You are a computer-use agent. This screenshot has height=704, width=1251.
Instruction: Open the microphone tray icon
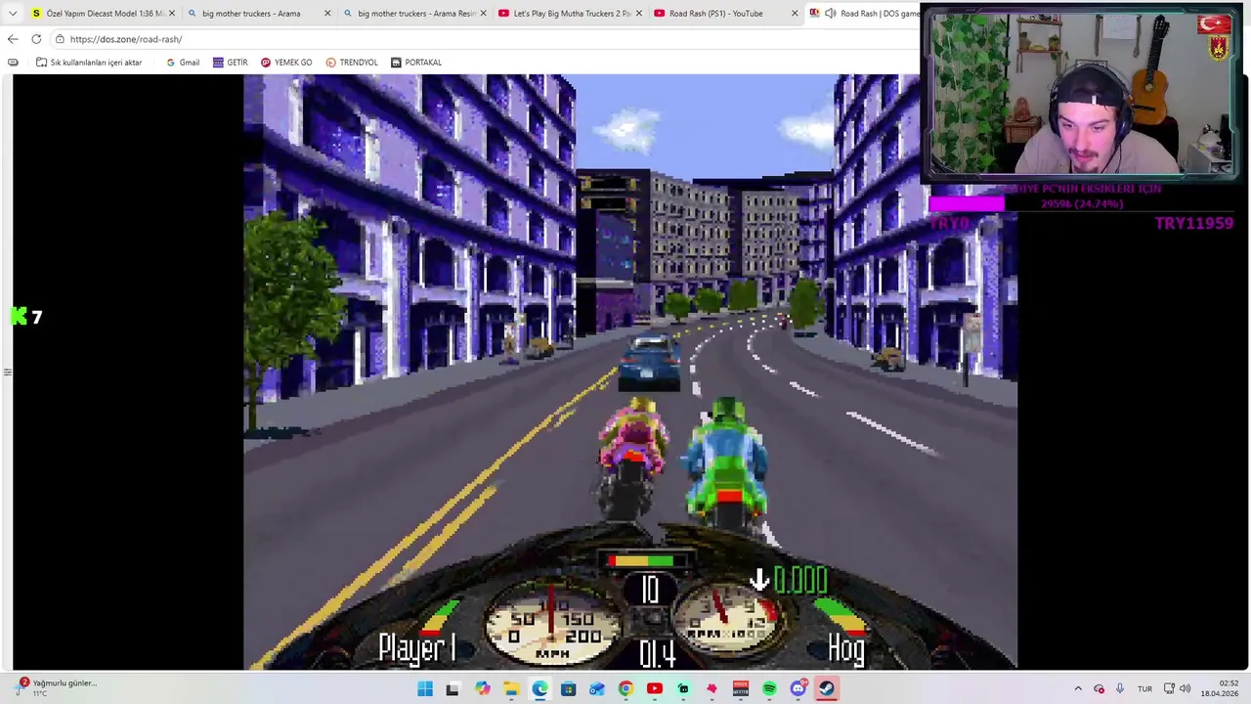pyautogui.click(x=1120, y=688)
